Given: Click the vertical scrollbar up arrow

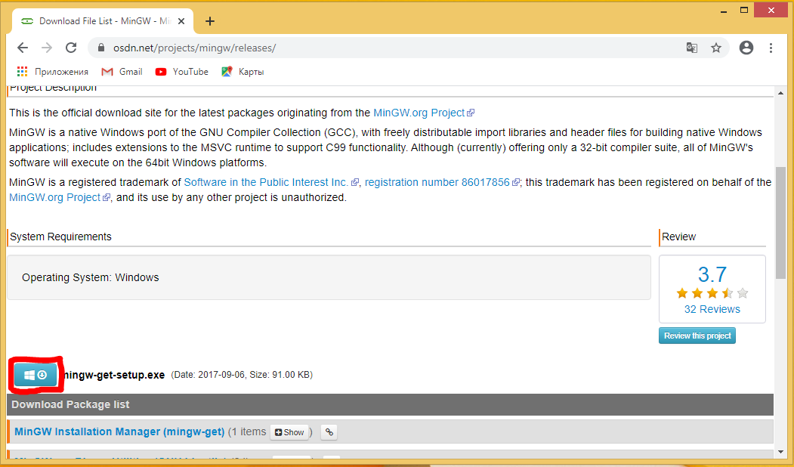Looking at the screenshot, I should tap(781, 93).
